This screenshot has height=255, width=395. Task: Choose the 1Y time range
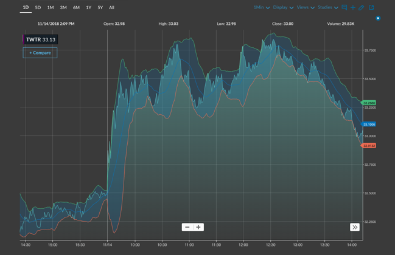point(89,8)
